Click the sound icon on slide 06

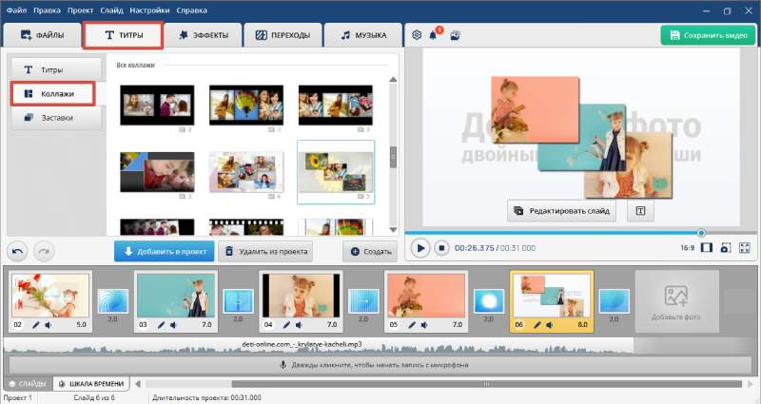(550, 324)
